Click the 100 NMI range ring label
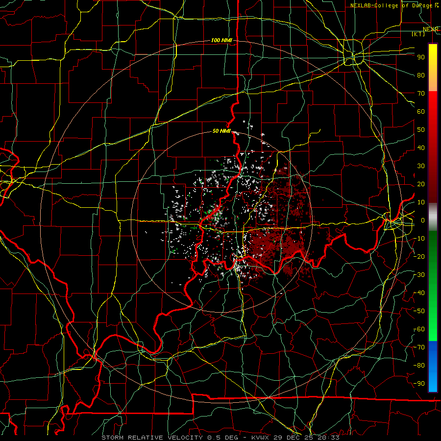The width and height of the screenshot is (441, 441). [221, 40]
